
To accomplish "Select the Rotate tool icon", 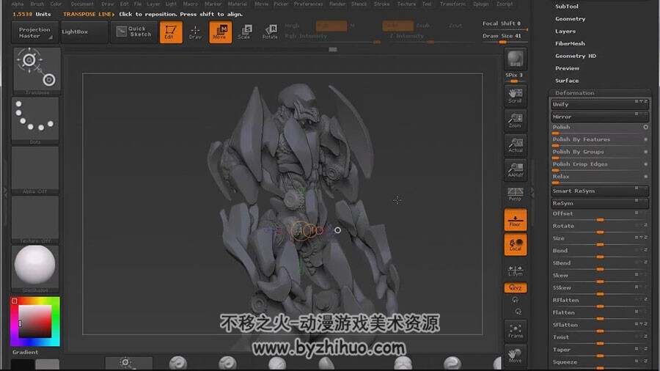I will (270, 32).
